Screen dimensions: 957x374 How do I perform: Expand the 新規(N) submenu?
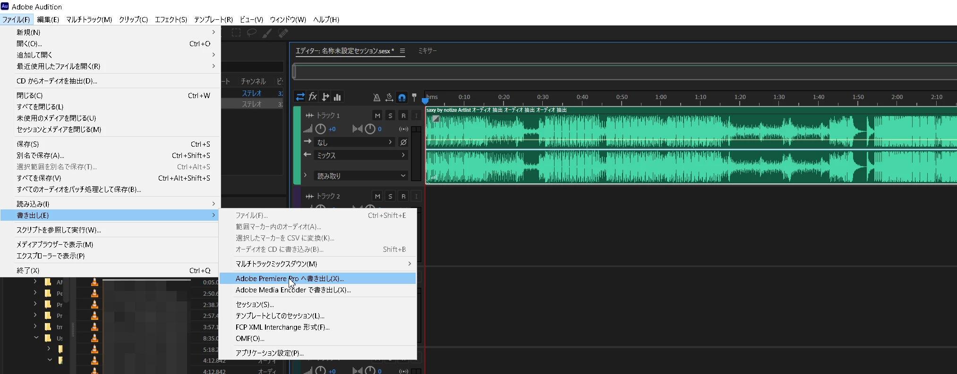pos(111,32)
